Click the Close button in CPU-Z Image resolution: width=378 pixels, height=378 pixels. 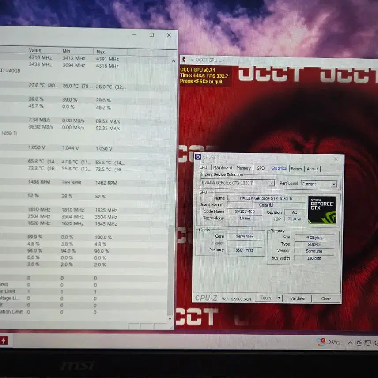326,299
